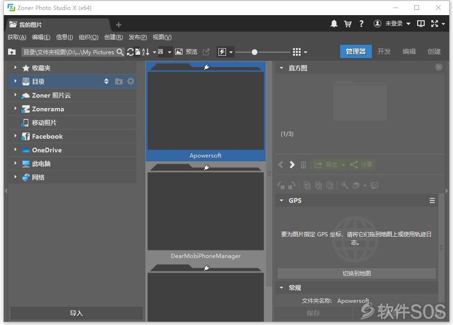Go to the previous item arrow
Image resolution: width=453 pixels, height=325 pixels.
(x=280, y=165)
